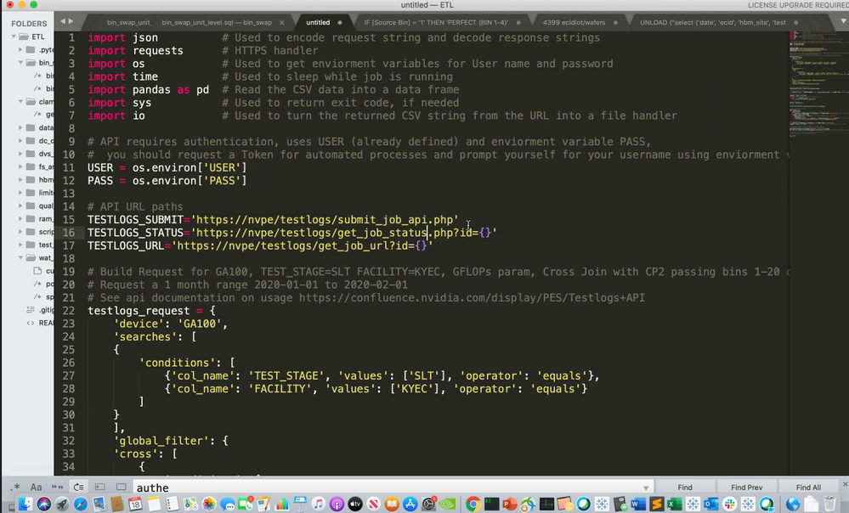Open Music from the Dock

[319, 504]
